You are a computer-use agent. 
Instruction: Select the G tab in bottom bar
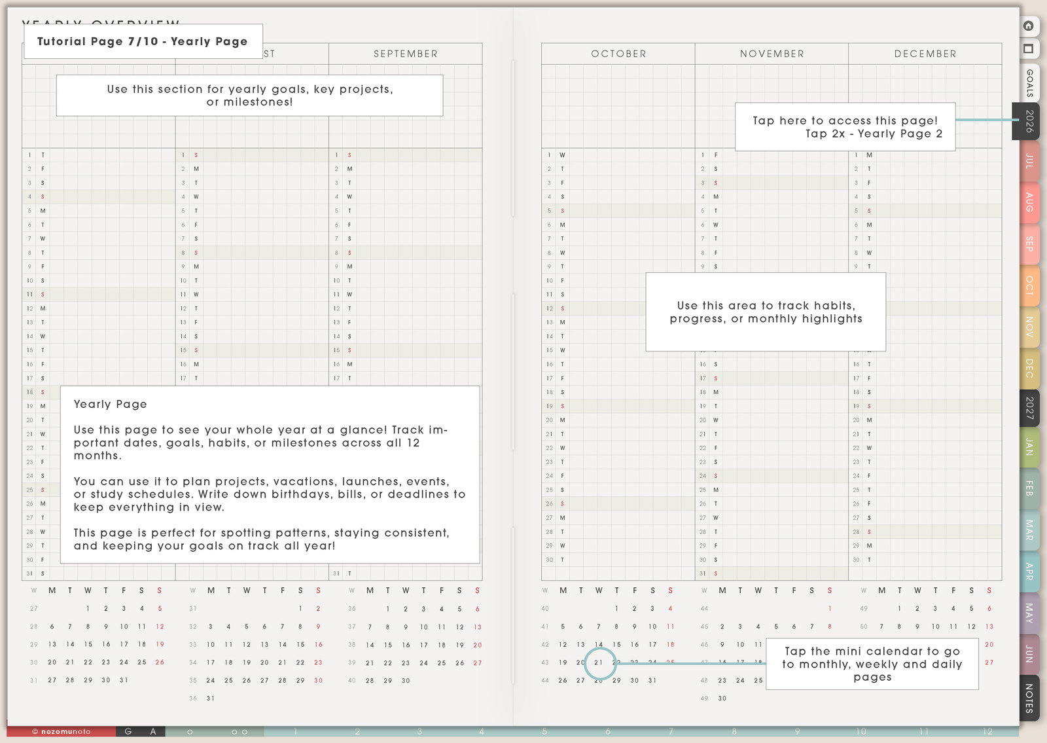pos(128,731)
